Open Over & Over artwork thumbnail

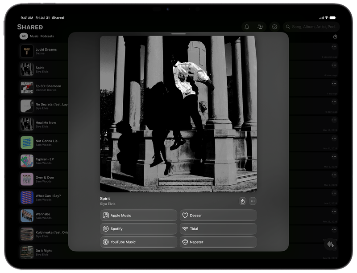tap(27, 179)
